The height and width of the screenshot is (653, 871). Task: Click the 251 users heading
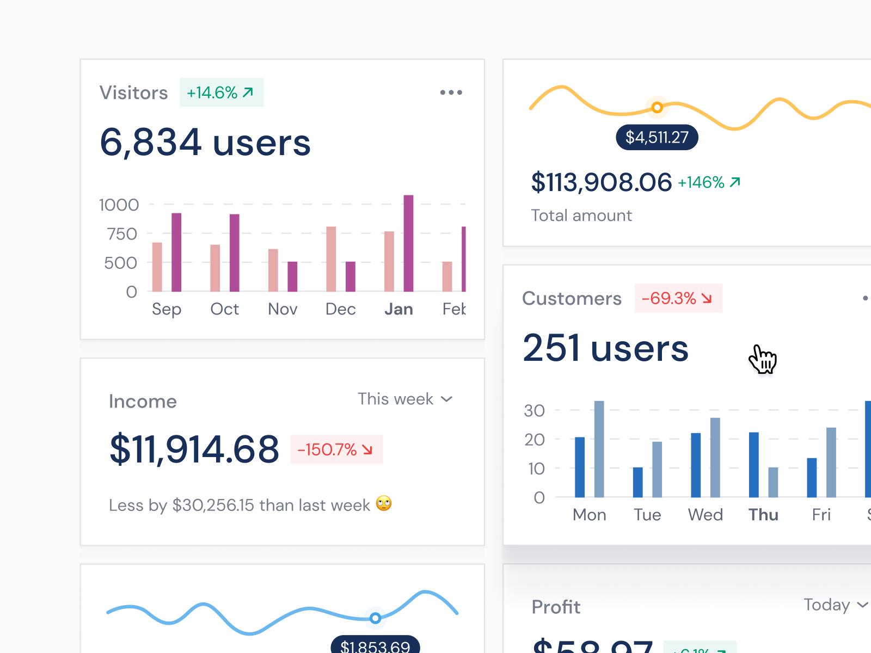pos(606,348)
